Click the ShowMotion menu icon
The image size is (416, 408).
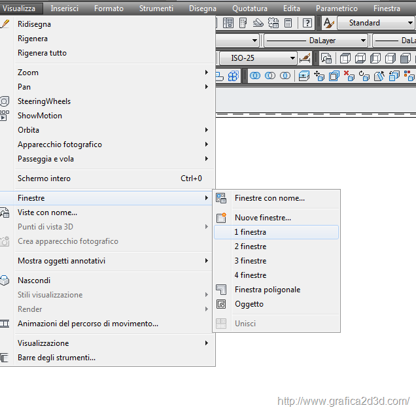pos(5,116)
